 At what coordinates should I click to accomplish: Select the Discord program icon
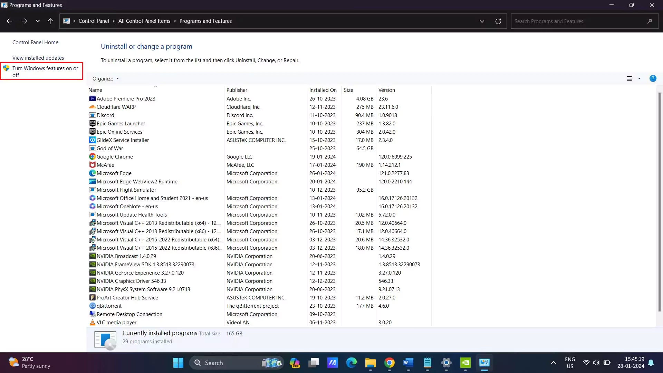pos(92,115)
